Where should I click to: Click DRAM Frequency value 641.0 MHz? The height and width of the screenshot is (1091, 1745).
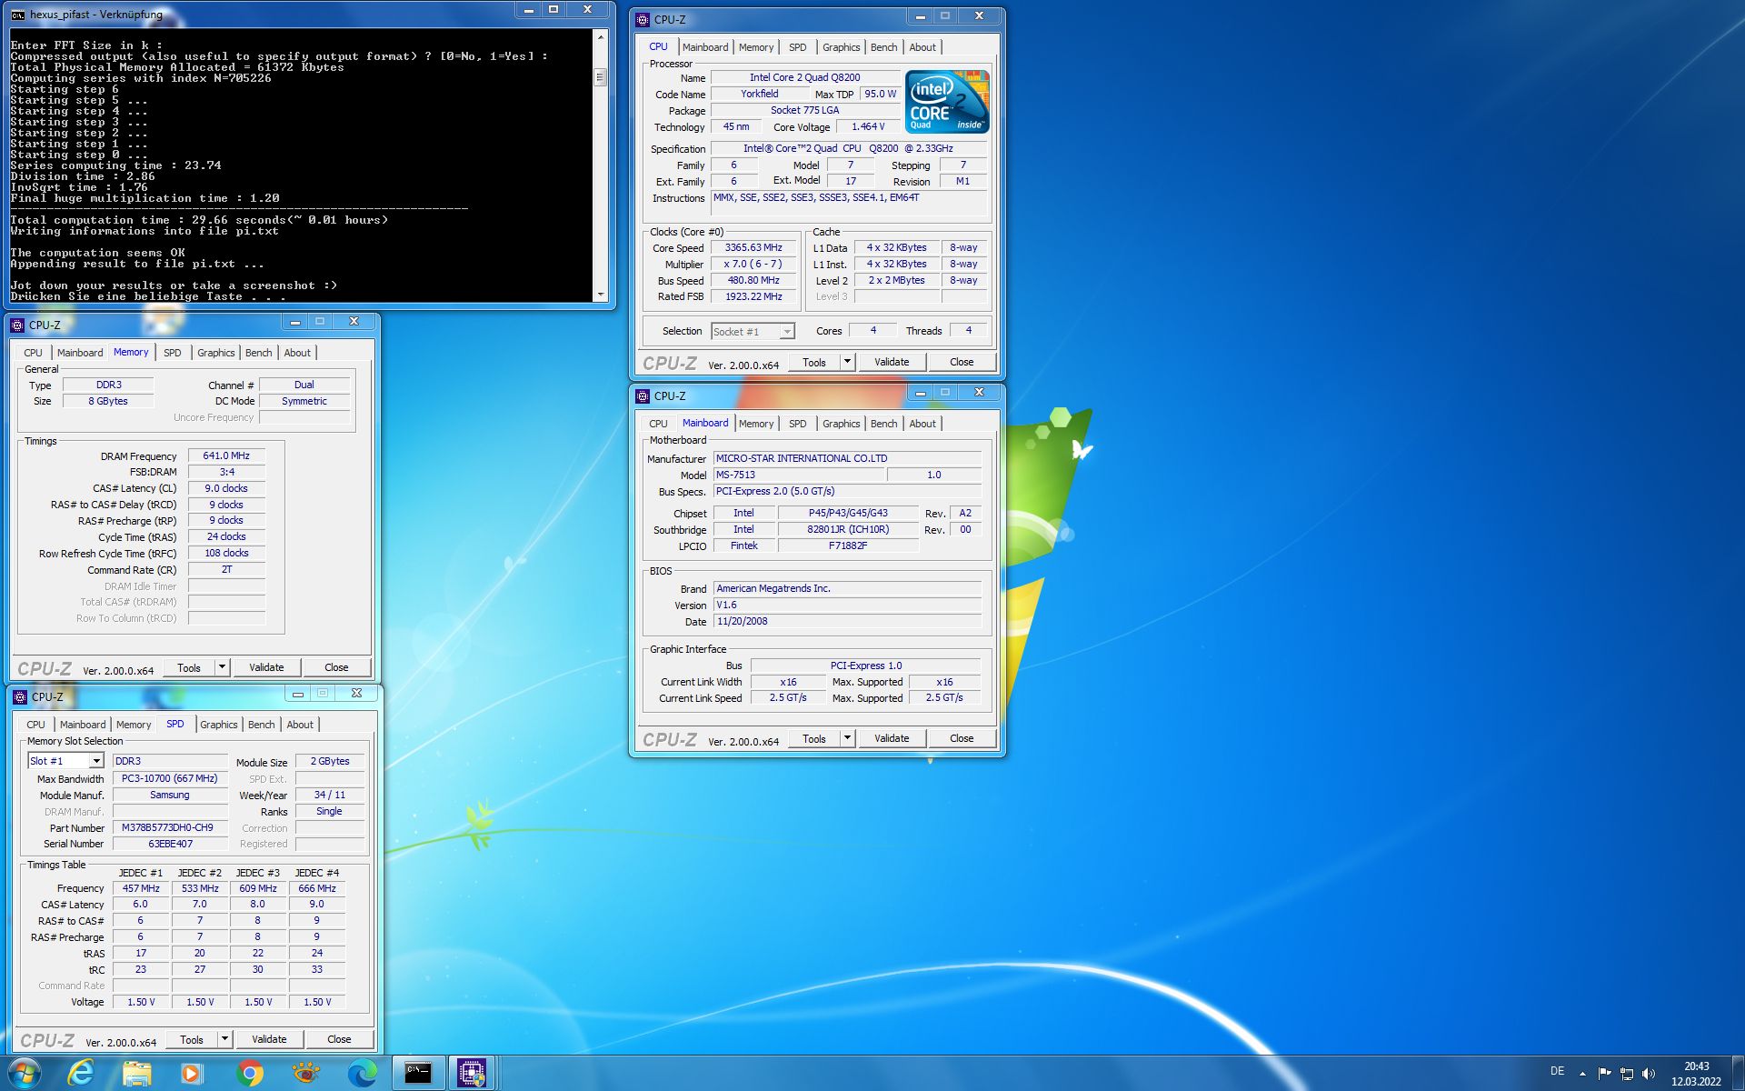coord(226,455)
